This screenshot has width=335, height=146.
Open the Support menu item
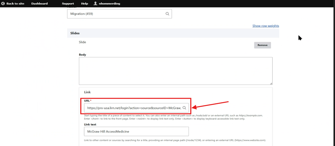(x=68, y=4)
